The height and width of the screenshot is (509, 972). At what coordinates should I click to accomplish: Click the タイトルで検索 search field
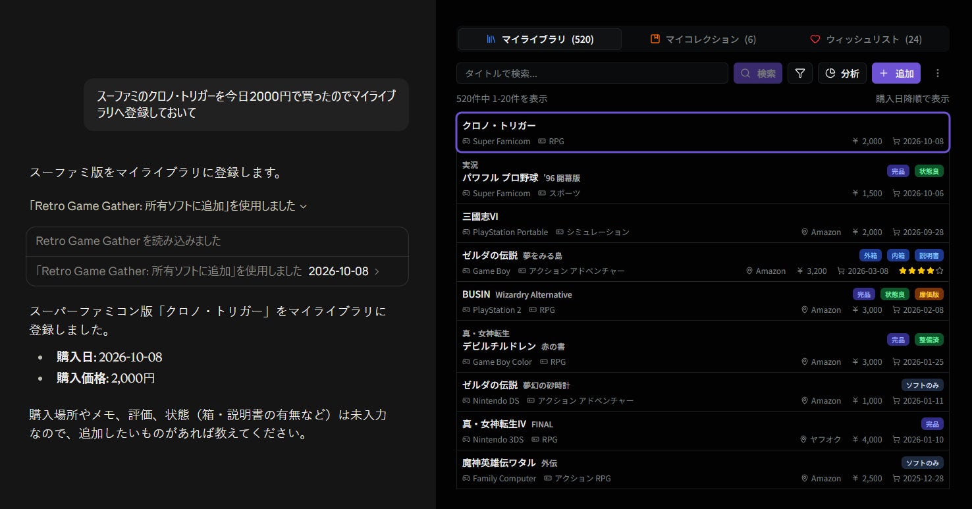[x=592, y=73]
